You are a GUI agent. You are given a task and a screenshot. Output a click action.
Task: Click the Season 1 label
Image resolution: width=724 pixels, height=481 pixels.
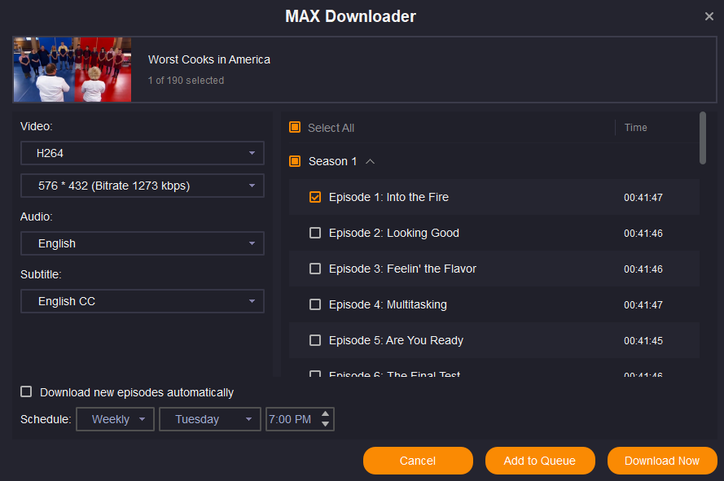[332, 161]
